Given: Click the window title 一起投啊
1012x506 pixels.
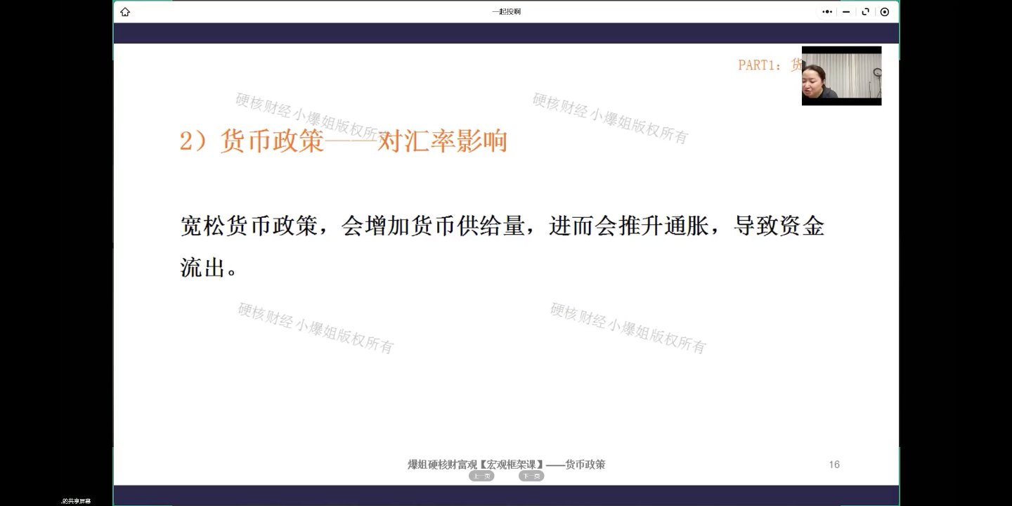Looking at the screenshot, I should pyautogui.click(x=506, y=12).
